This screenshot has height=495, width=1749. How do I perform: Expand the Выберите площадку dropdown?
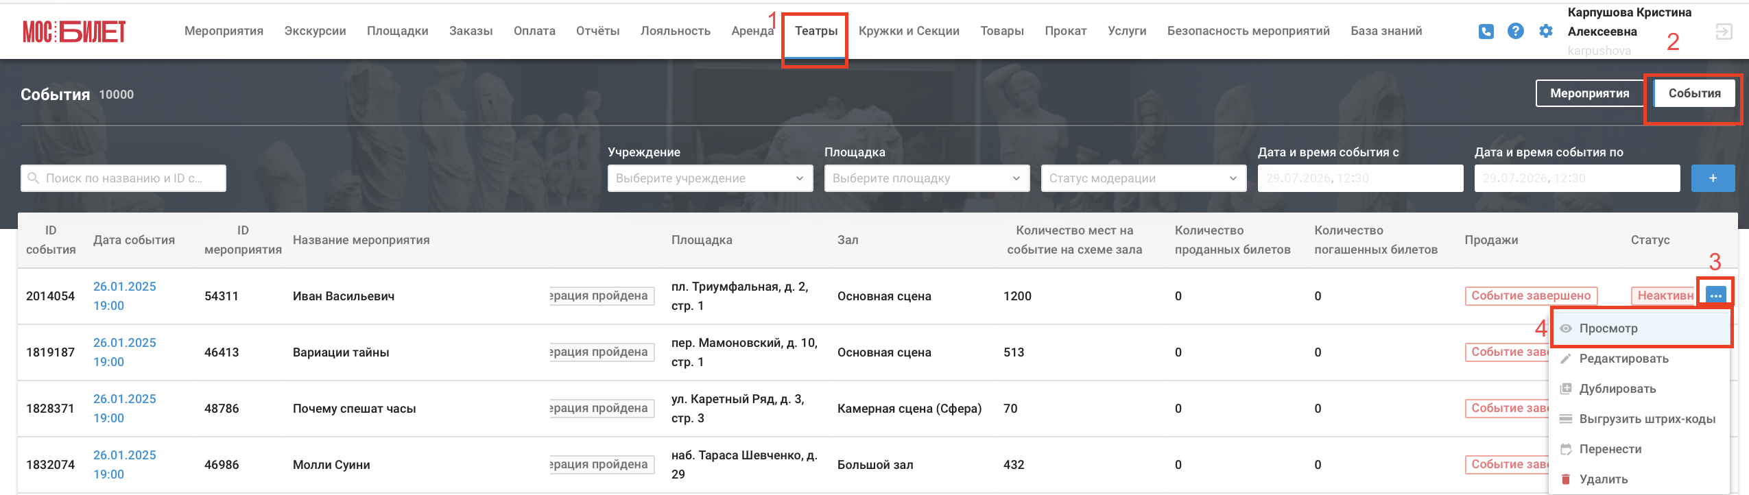(x=927, y=178)
